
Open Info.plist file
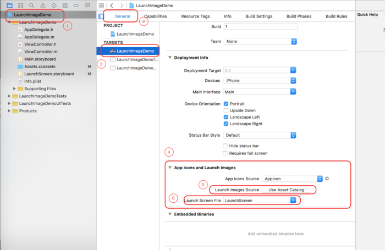pyautogui.click(x=32, y=81)
